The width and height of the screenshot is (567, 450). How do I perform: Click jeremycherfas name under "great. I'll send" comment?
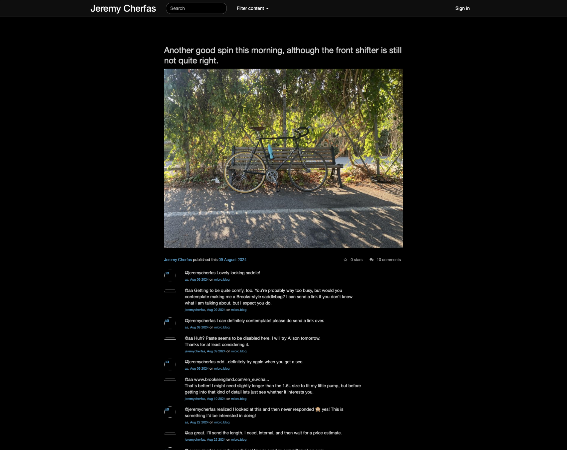(195, 440)
